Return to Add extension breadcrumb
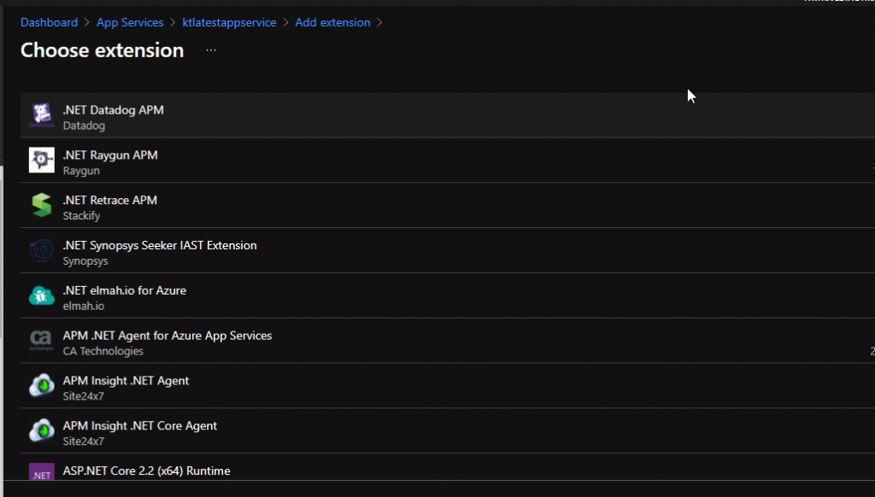This screenshot has width=875, height=497. [332, 22]
